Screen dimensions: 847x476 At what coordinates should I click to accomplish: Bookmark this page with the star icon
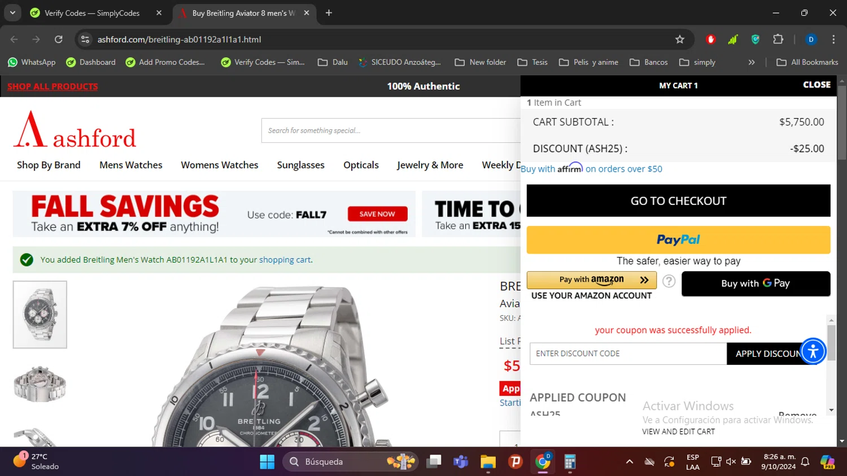click(x=680, y=40)
